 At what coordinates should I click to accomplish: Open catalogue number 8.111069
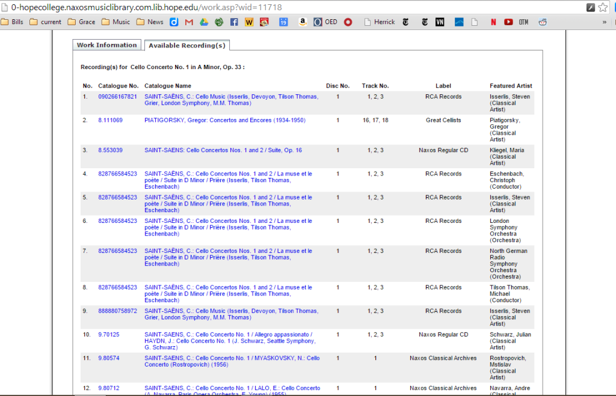111,120
